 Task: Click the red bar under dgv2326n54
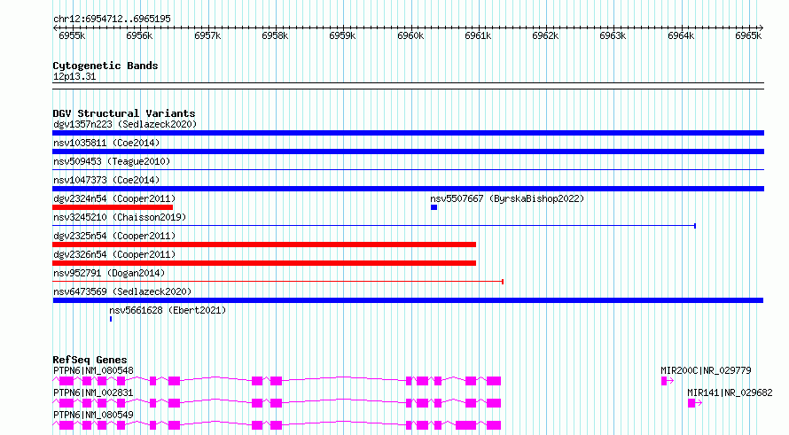coord(264,263)
